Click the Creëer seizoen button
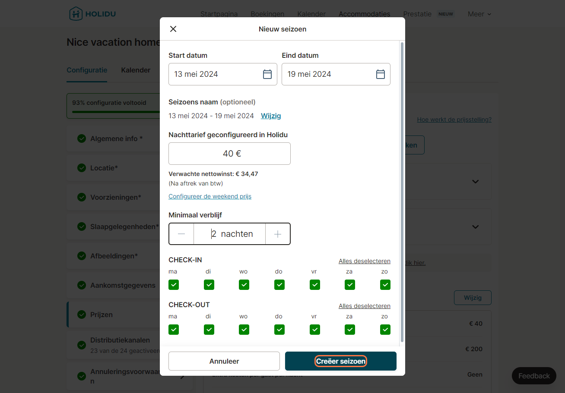Screen dimensions: 565x393 point(341,361)
